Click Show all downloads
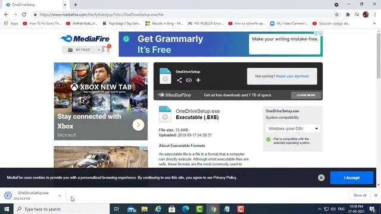Image resolution: width=381 pixels, height=214 pixels. tap(360, 196)
